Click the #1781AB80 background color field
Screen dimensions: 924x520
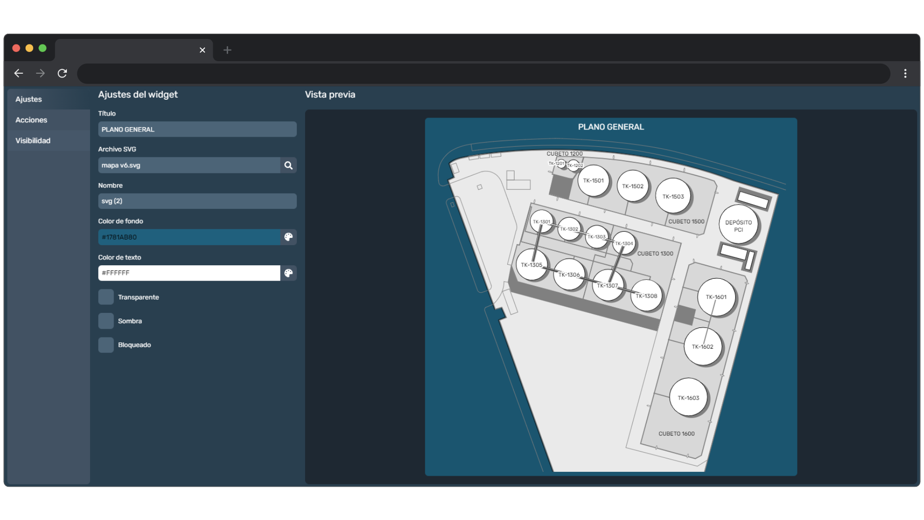click(x=189, y=237)
